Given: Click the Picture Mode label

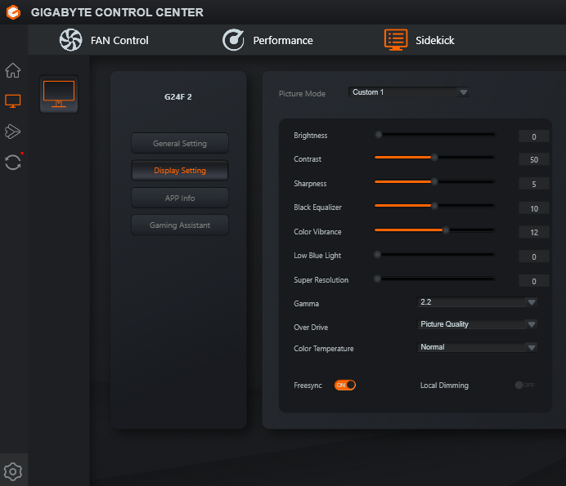Looking at the screenshot, I should coord(302,94).
